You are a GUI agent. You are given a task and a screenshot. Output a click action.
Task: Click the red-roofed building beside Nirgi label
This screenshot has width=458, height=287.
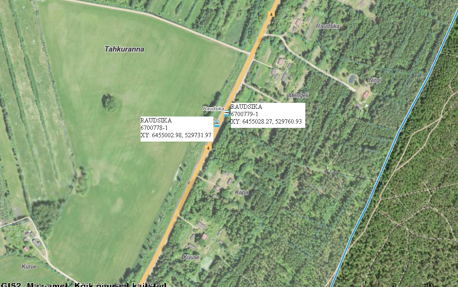(x=366, y=95)
